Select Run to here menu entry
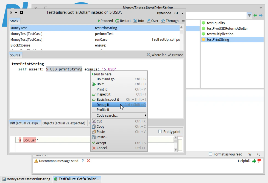The image size is (268, 183). [119, 74]
